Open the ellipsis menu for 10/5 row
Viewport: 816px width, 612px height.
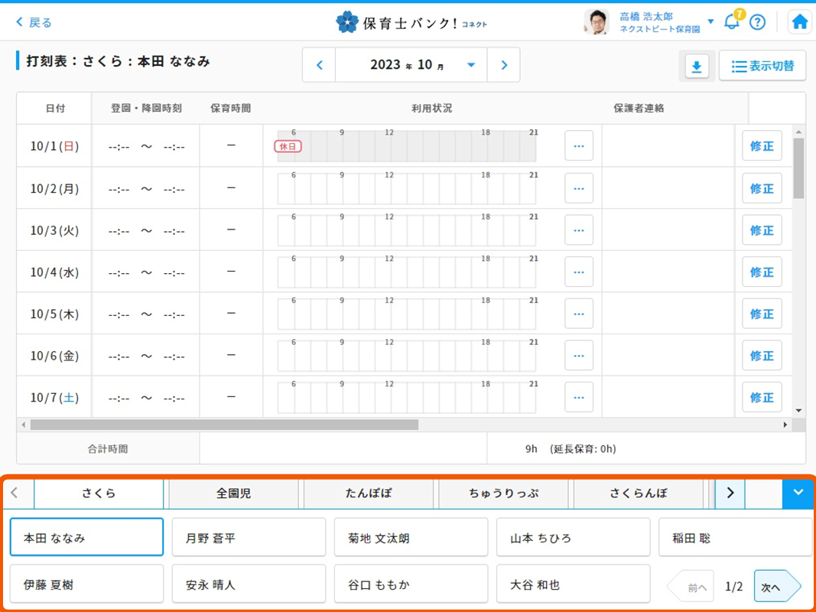point(578,314)
